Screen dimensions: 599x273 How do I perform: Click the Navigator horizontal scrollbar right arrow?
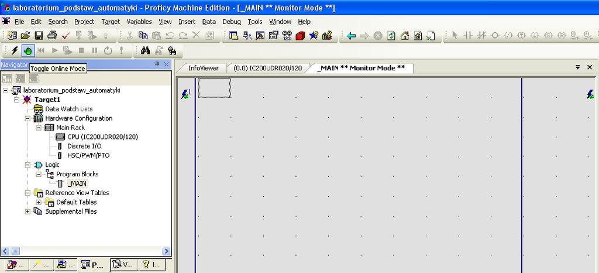(x=166, y=251)
